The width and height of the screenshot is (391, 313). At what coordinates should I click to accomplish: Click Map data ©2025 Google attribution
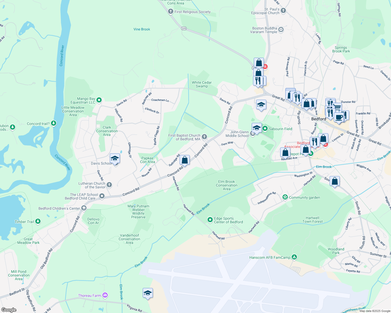(375, 311)
